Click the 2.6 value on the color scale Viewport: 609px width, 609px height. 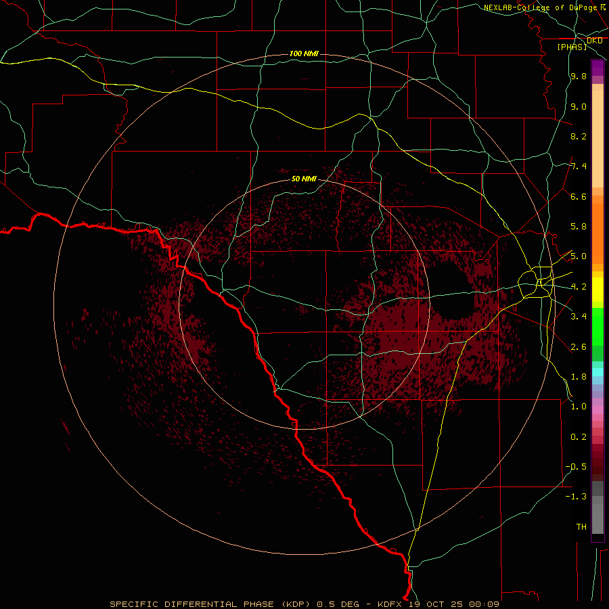tap(578, 347)
